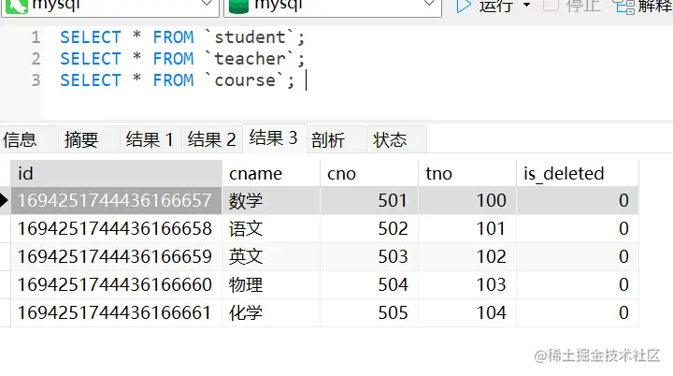Click cno cell 505
The height and width of the screenshot is (376, 673).
tap(369, 312)
